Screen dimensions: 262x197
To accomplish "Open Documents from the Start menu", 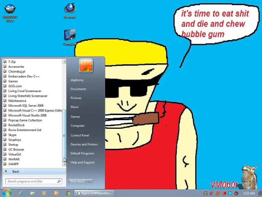I will click(x=78, y=89).
